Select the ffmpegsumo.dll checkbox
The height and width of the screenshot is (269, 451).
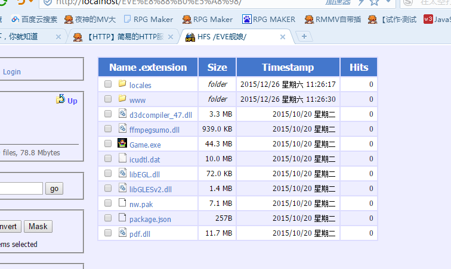108,129
